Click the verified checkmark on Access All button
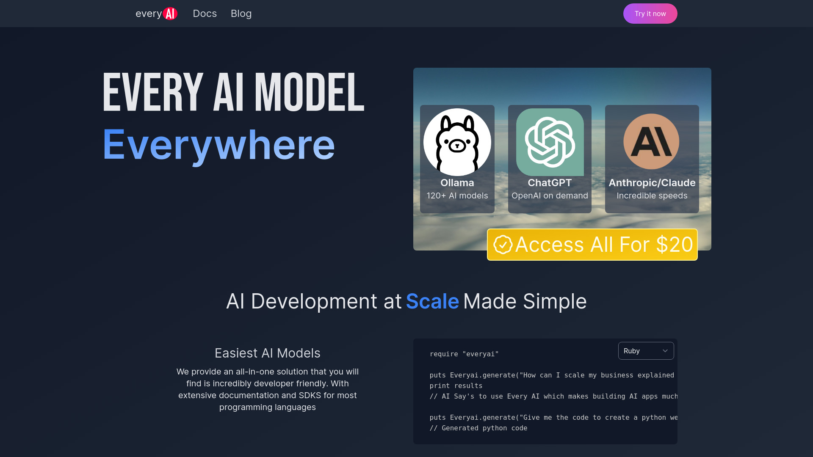The image size is (813, 457). (501, 245)
